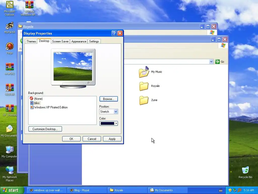Click the security shield tray icon

tap(230, 190)
